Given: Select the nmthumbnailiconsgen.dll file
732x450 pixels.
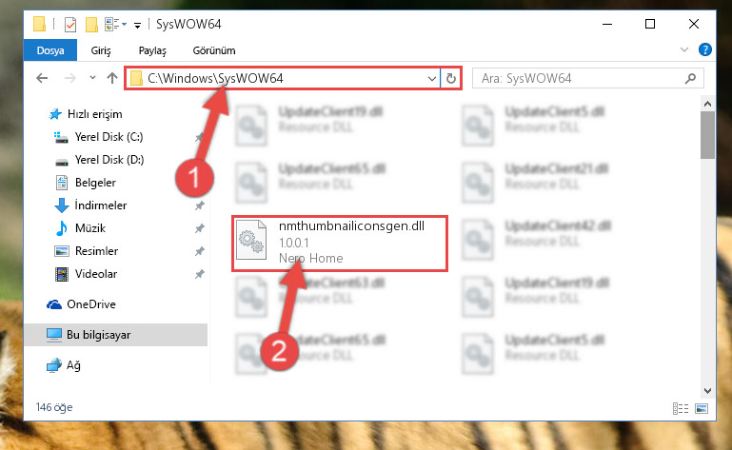Looking at the screenshot, I should 340,244.
